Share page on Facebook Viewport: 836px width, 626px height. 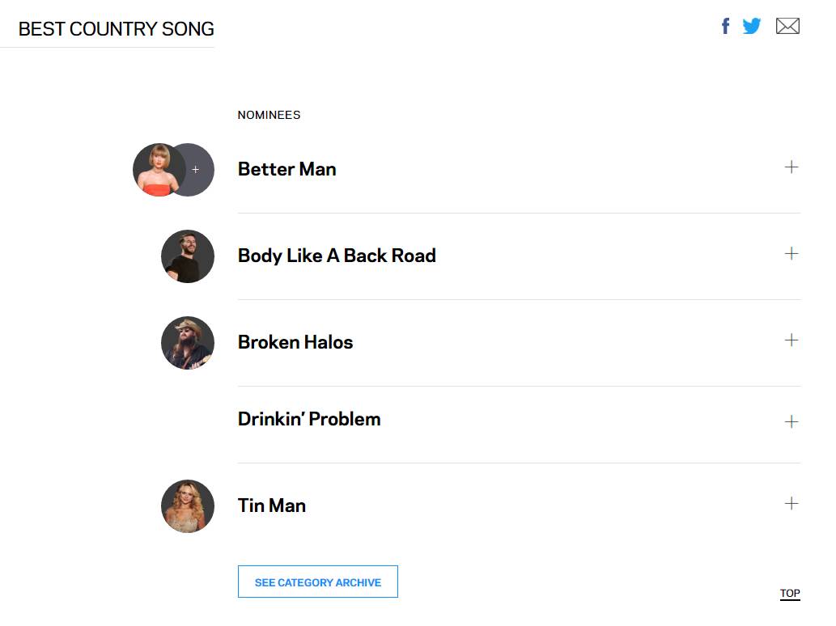(726, 26)
